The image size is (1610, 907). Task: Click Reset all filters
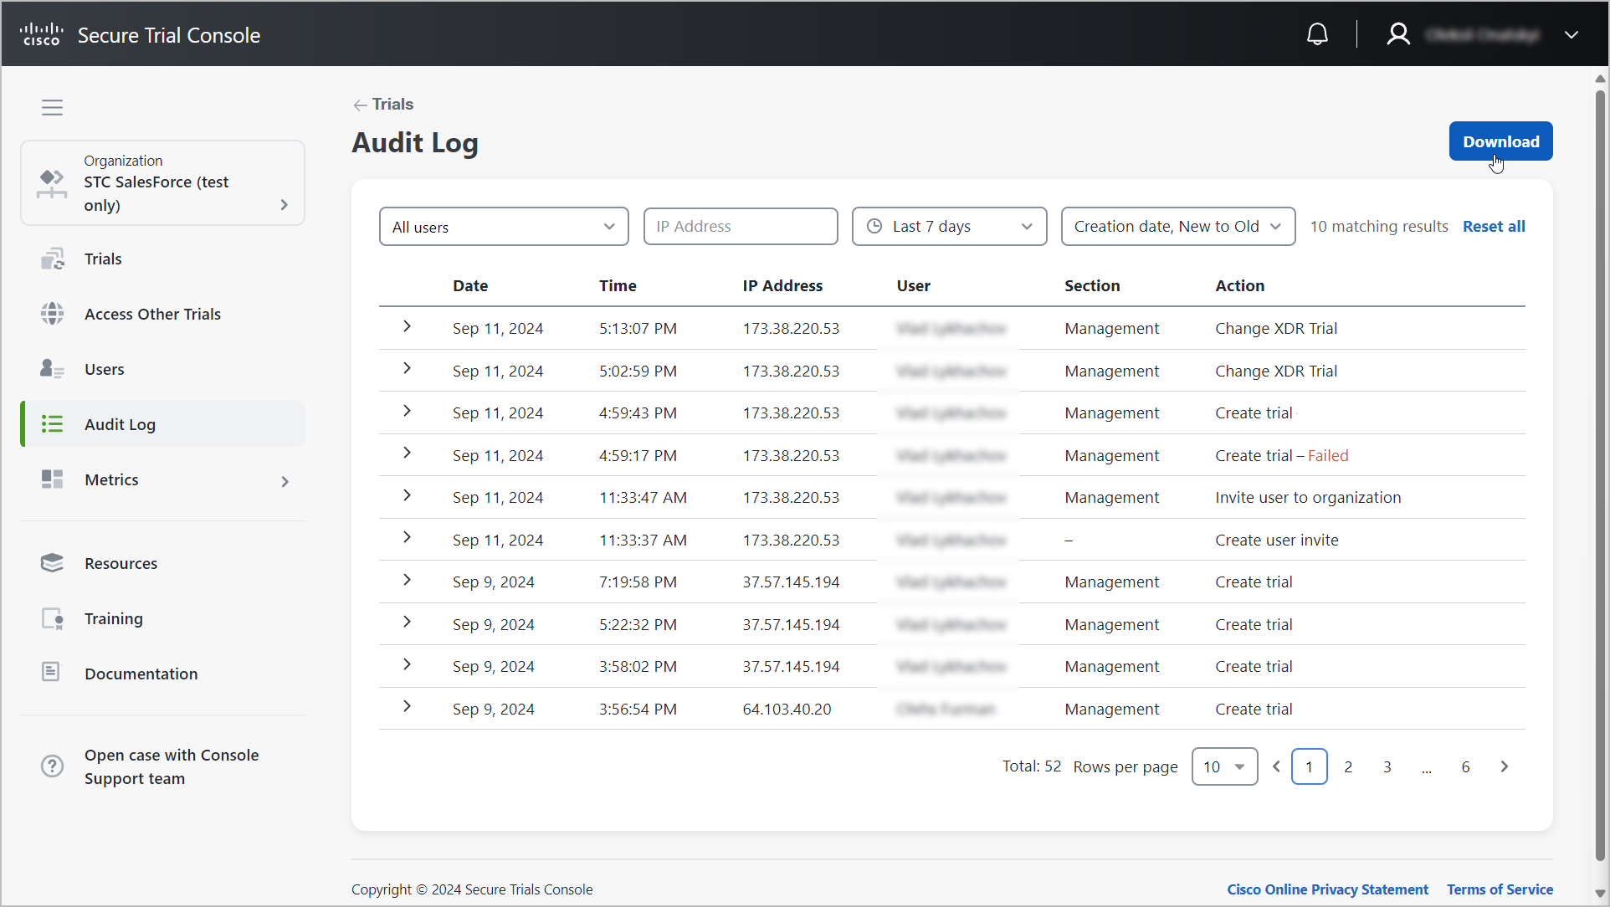(x=1494, y=226)
